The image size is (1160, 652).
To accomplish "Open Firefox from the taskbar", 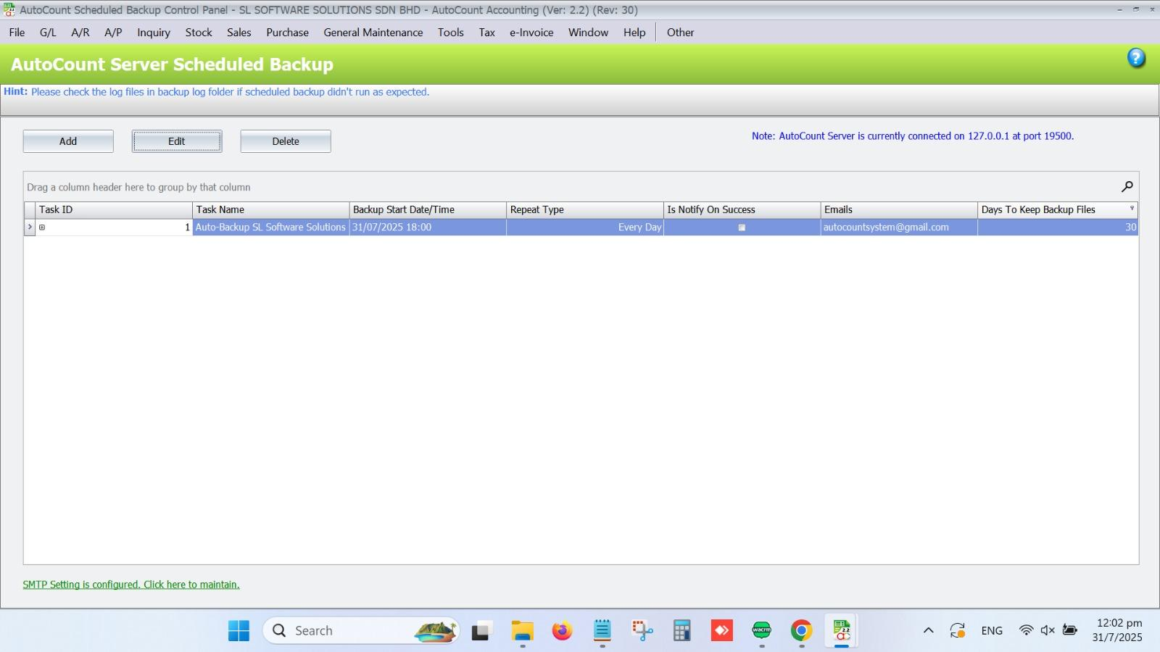I will pos(562,630).
